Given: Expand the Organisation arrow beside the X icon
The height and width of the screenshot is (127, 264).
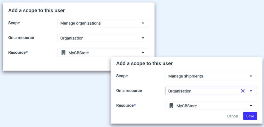Looking at the screenshot, I should [251, 91].
